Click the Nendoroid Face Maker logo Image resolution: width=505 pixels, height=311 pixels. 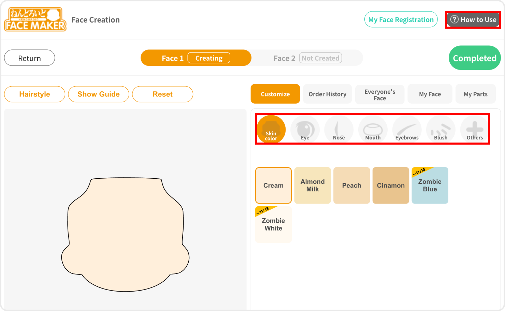point(35,20)
